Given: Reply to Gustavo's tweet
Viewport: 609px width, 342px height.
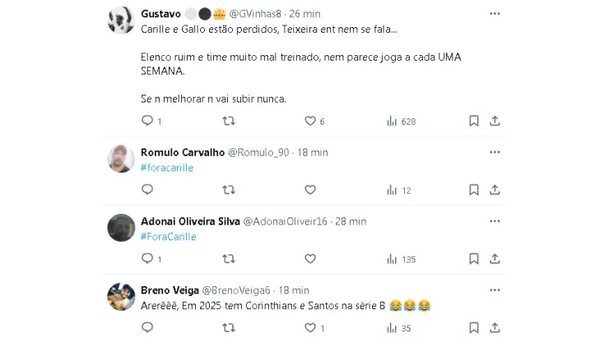Looking at the screenshot, I should tap(147, 121).
